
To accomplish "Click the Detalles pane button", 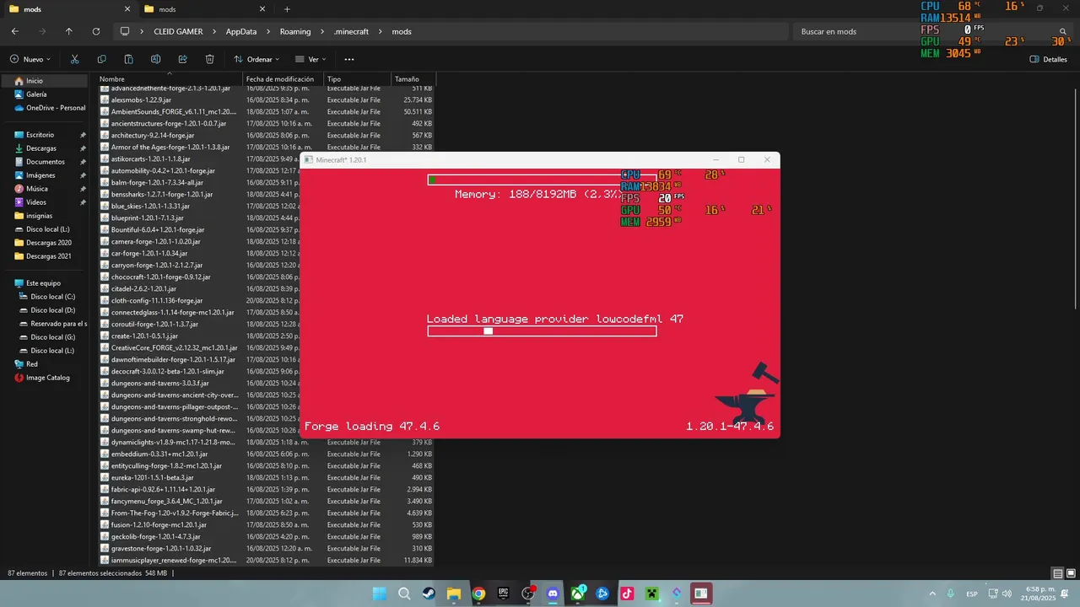I will point(1049,59).
